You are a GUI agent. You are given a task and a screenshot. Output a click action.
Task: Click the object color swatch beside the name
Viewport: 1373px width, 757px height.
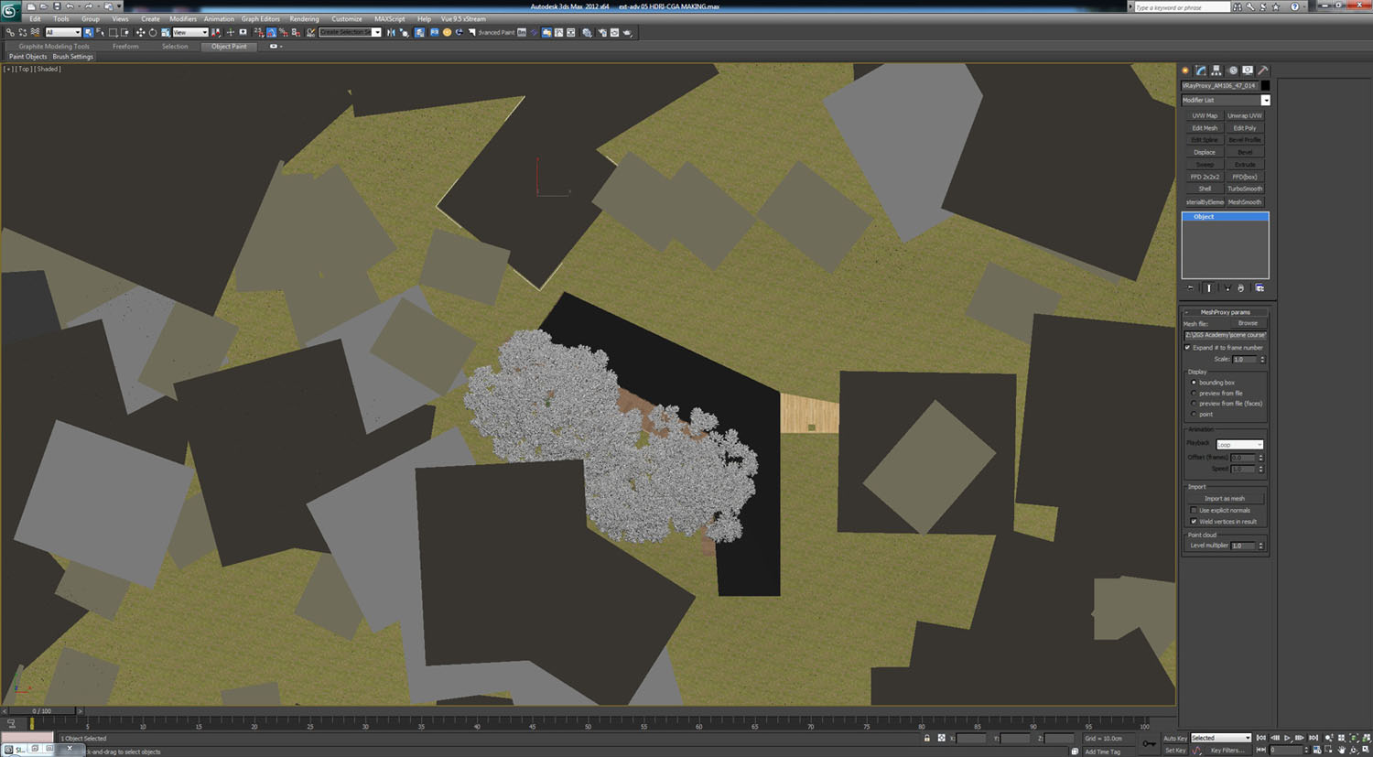point(1265,85)
